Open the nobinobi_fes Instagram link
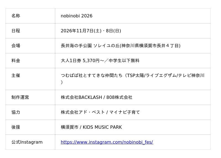This screenshot has width=221, height=158. pyautogui.click(x=107, y=142)
